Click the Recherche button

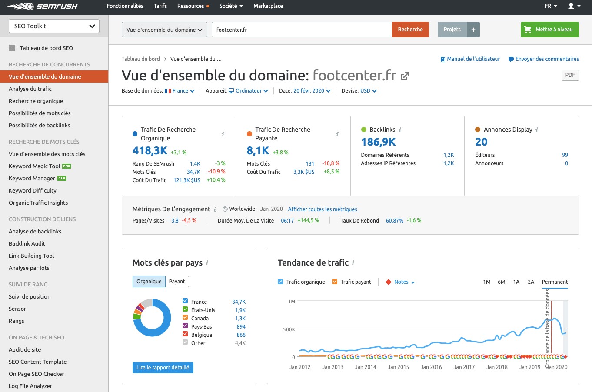tap(410, 30)
